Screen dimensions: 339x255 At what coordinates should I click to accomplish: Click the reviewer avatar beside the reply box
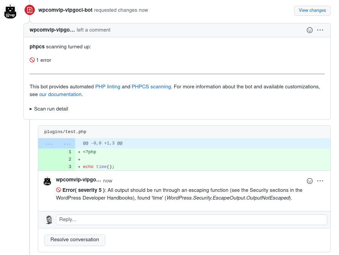pos(48,219)
